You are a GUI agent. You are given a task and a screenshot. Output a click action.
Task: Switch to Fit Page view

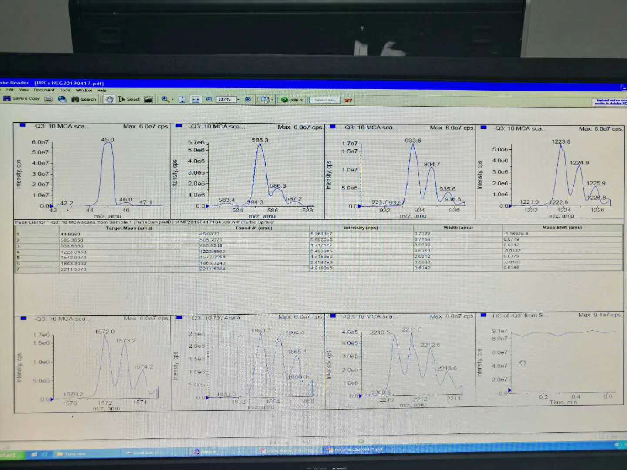pos(182,100)
